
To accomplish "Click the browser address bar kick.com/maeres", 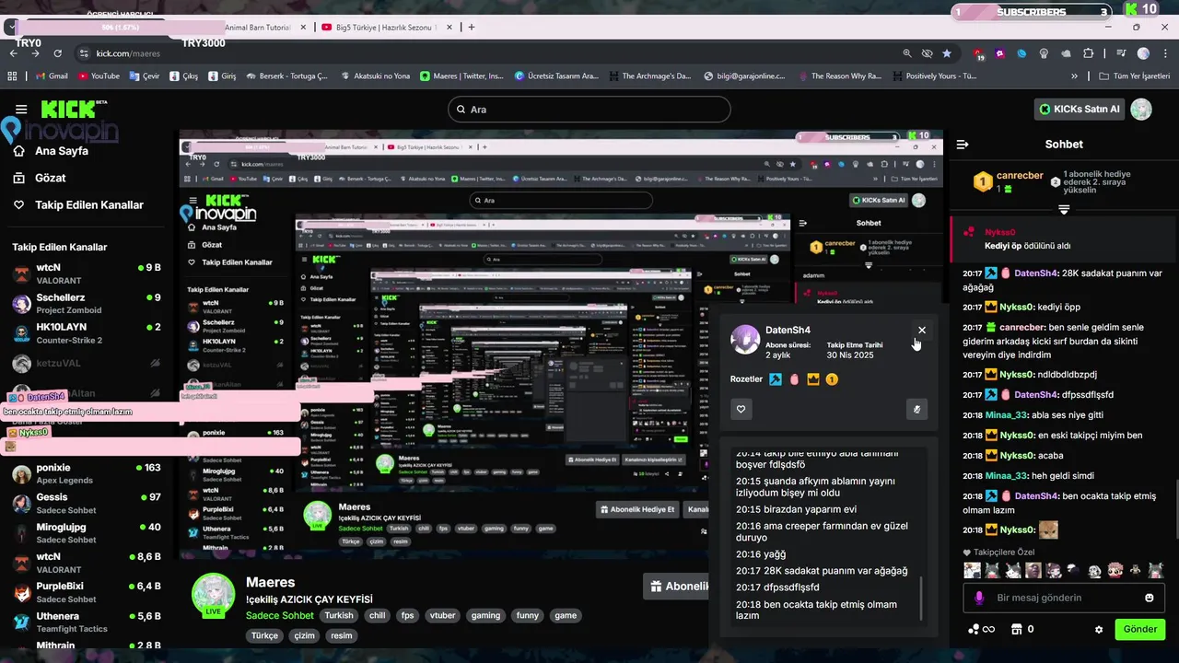I will coord(127,53).
